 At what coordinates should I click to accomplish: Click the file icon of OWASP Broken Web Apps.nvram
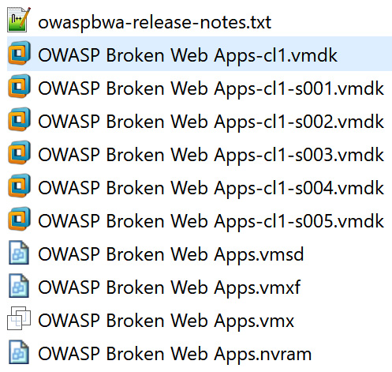[x=19, y=352]
